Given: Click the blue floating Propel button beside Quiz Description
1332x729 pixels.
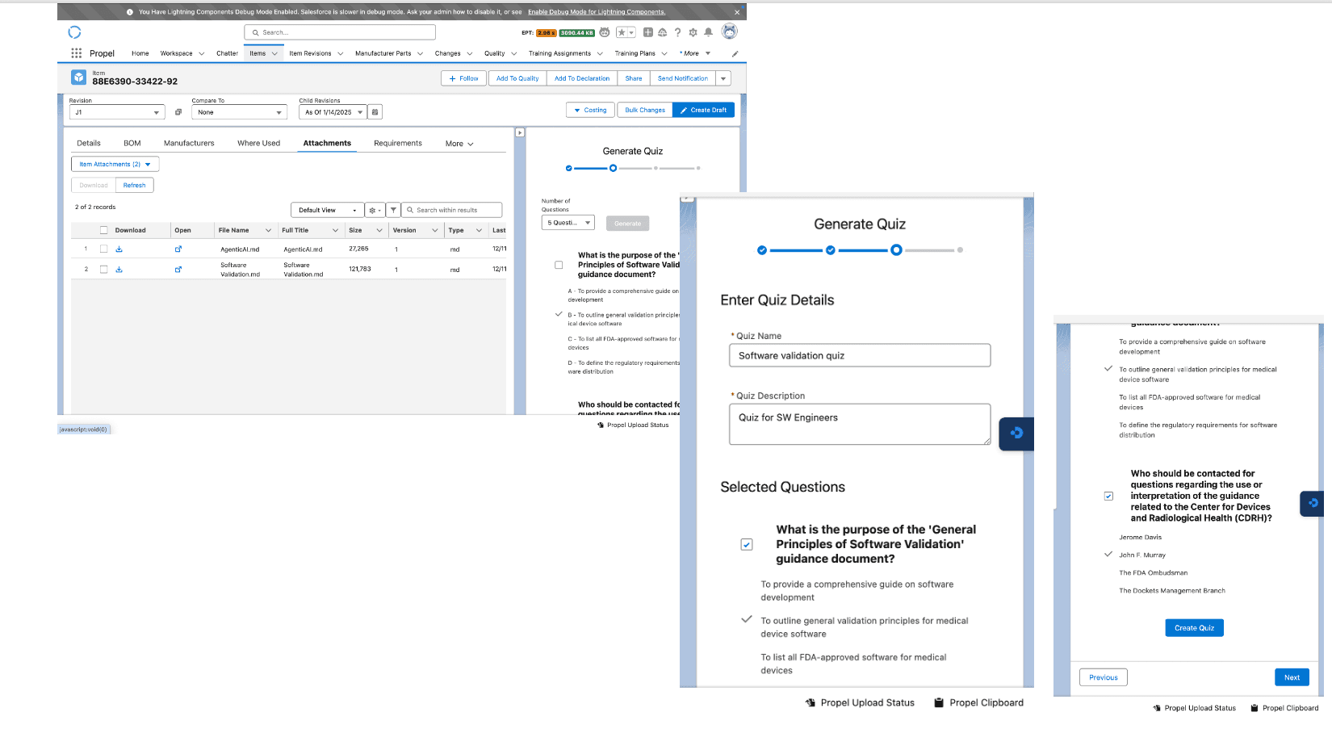Looking at the screenshot, I should click(x=1016, y=434).
